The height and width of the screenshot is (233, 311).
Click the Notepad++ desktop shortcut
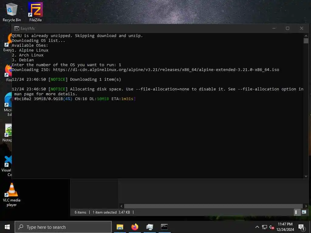(8, 132)
